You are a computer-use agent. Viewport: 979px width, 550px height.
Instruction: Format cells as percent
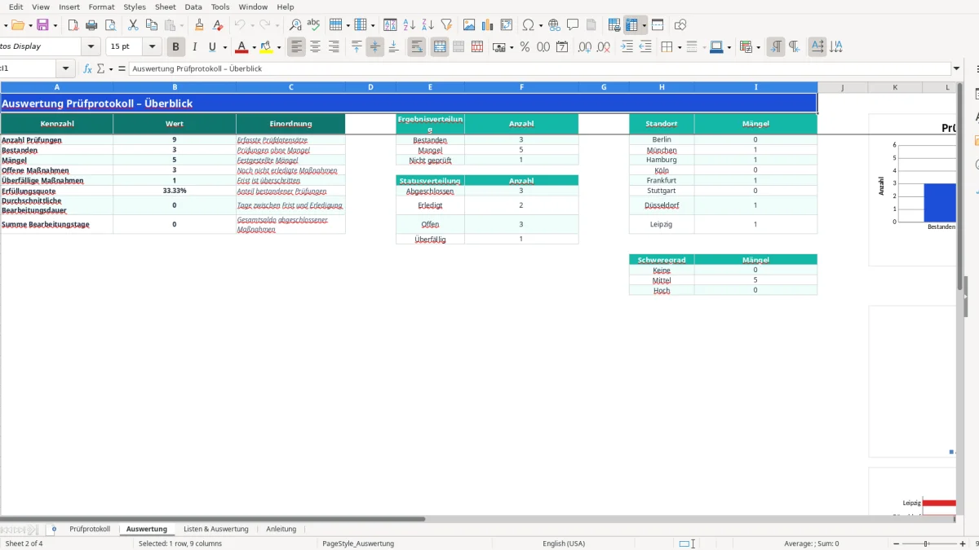(x=525, y=47)
